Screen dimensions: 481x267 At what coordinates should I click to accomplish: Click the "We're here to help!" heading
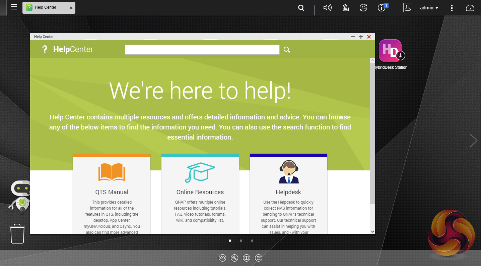200,91
